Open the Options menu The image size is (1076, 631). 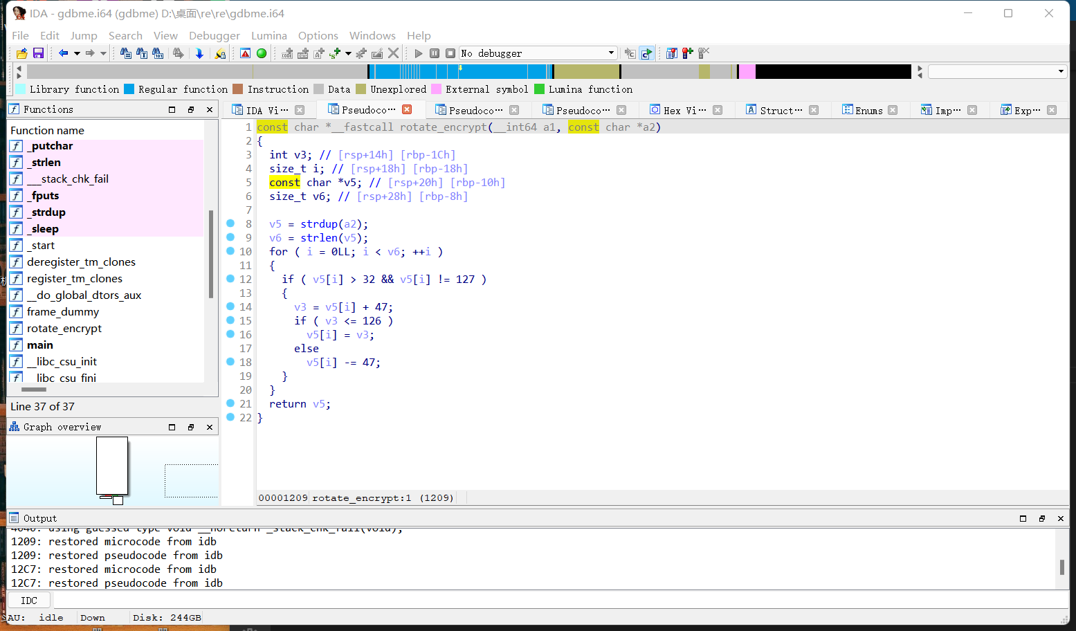[318, 35]
